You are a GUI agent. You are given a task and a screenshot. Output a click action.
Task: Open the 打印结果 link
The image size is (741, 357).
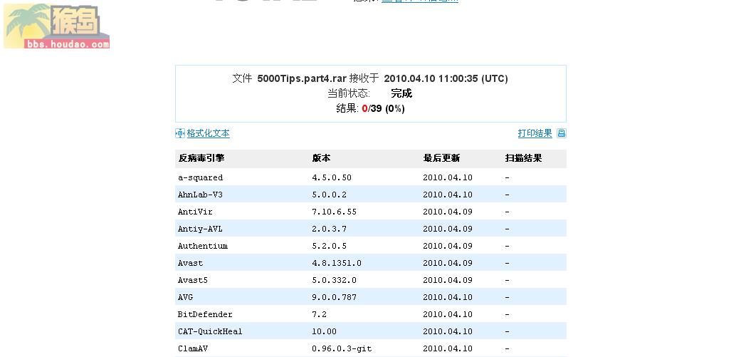[535, 133]
